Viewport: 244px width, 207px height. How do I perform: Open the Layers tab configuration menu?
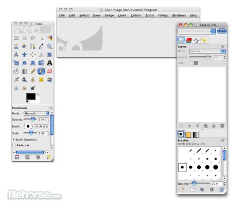point(223,46)
